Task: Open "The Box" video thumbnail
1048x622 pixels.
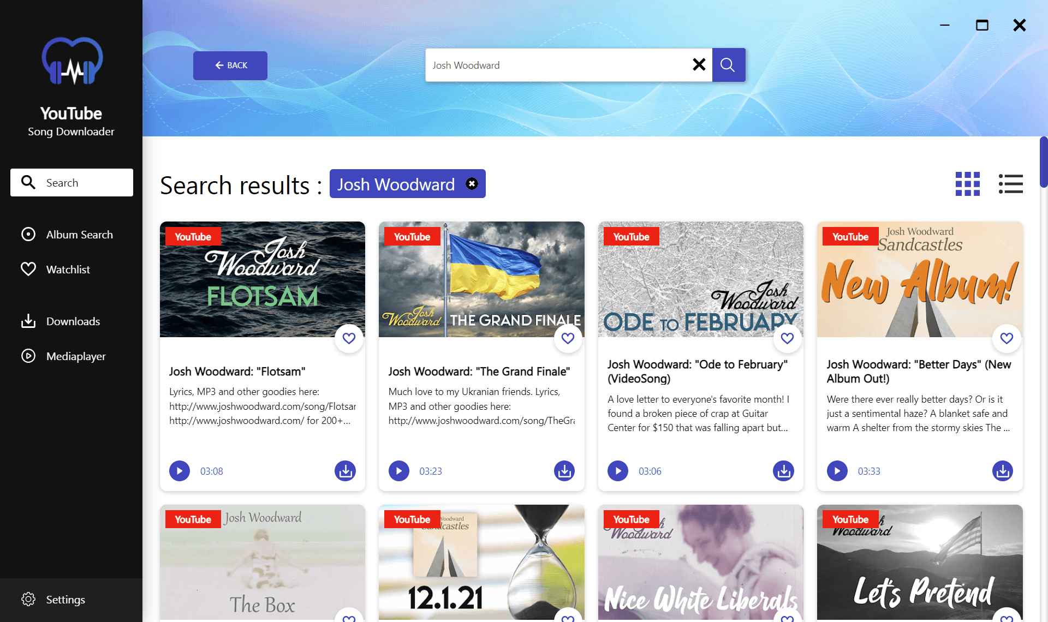Action: [263, 563]
